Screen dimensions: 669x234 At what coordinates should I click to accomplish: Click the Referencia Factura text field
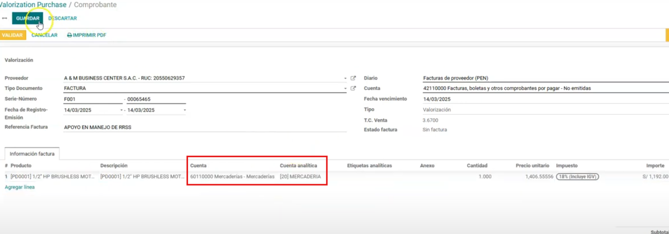point(205,127)
